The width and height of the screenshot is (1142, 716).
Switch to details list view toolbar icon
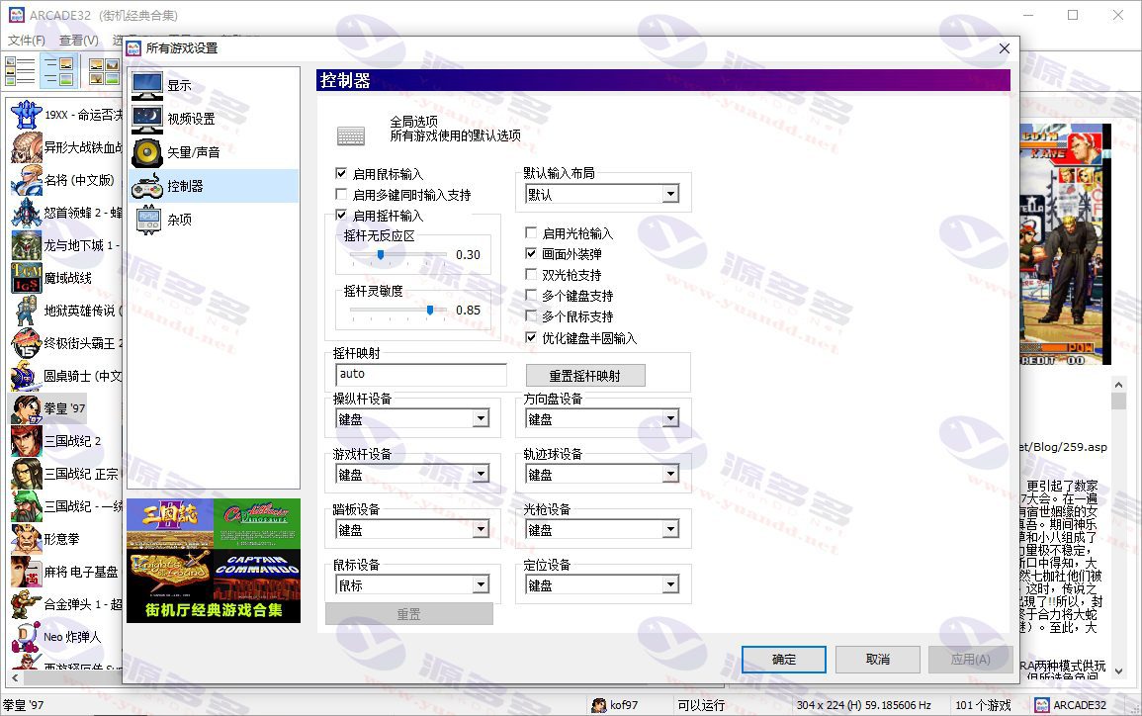tap(20, 71)
